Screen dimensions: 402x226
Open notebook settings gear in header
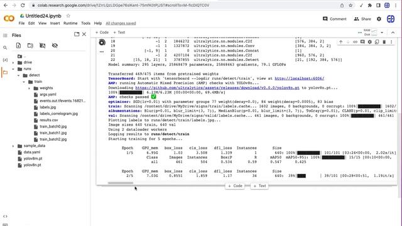pos(379,19)
